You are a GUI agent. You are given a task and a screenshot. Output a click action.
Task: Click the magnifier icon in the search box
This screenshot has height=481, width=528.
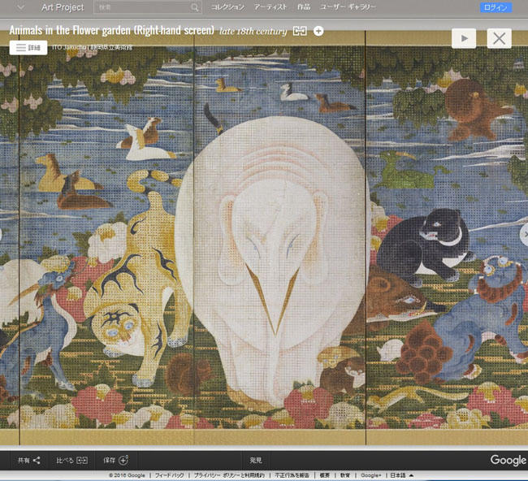(195, 7)
